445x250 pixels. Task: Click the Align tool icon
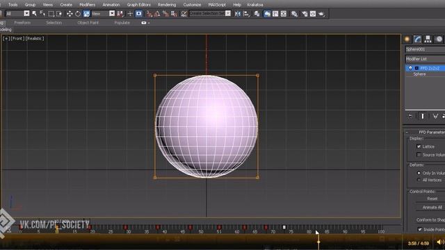point(247,14)
